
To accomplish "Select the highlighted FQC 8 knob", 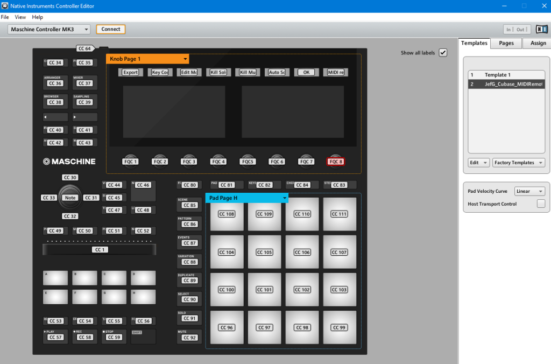I will coord(336,162).
